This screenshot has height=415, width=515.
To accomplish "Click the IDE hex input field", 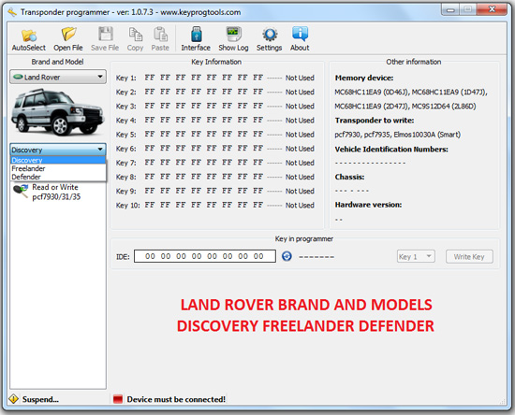I will (x=205, y=256).
